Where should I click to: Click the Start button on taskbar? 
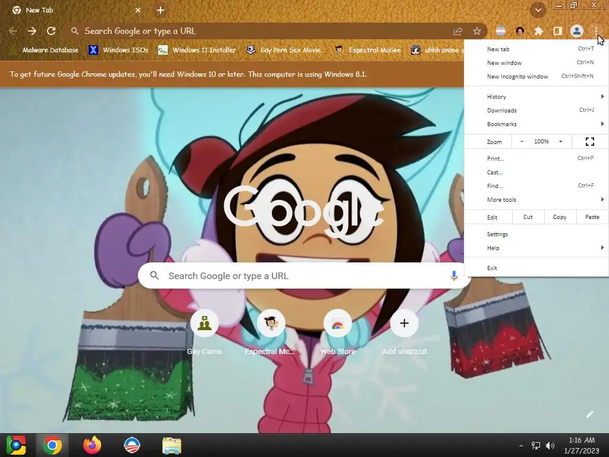coord(15,445)
